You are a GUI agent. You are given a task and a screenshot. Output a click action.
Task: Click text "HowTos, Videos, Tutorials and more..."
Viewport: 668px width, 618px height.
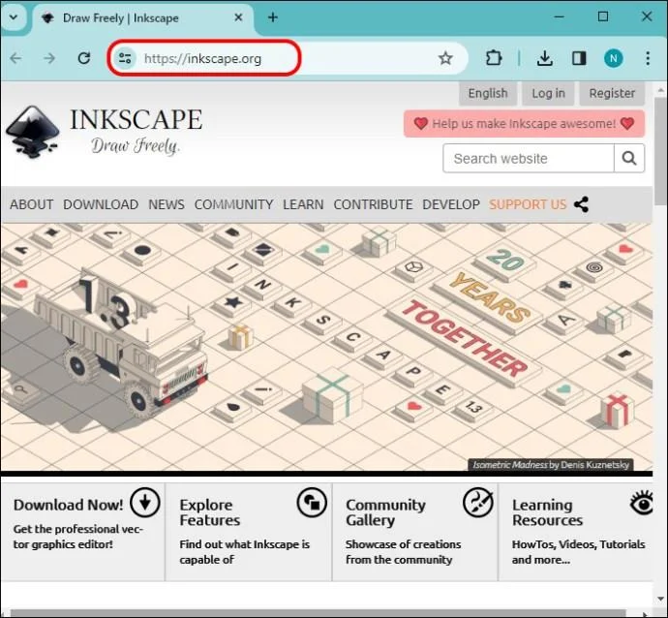[579, 552]
